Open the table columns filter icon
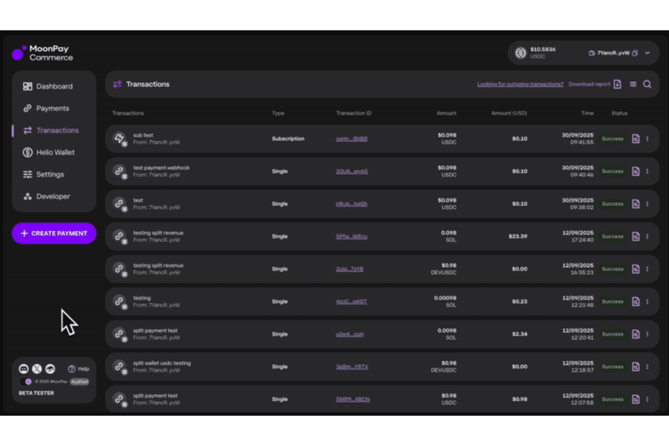 click(x=633, y=85)
